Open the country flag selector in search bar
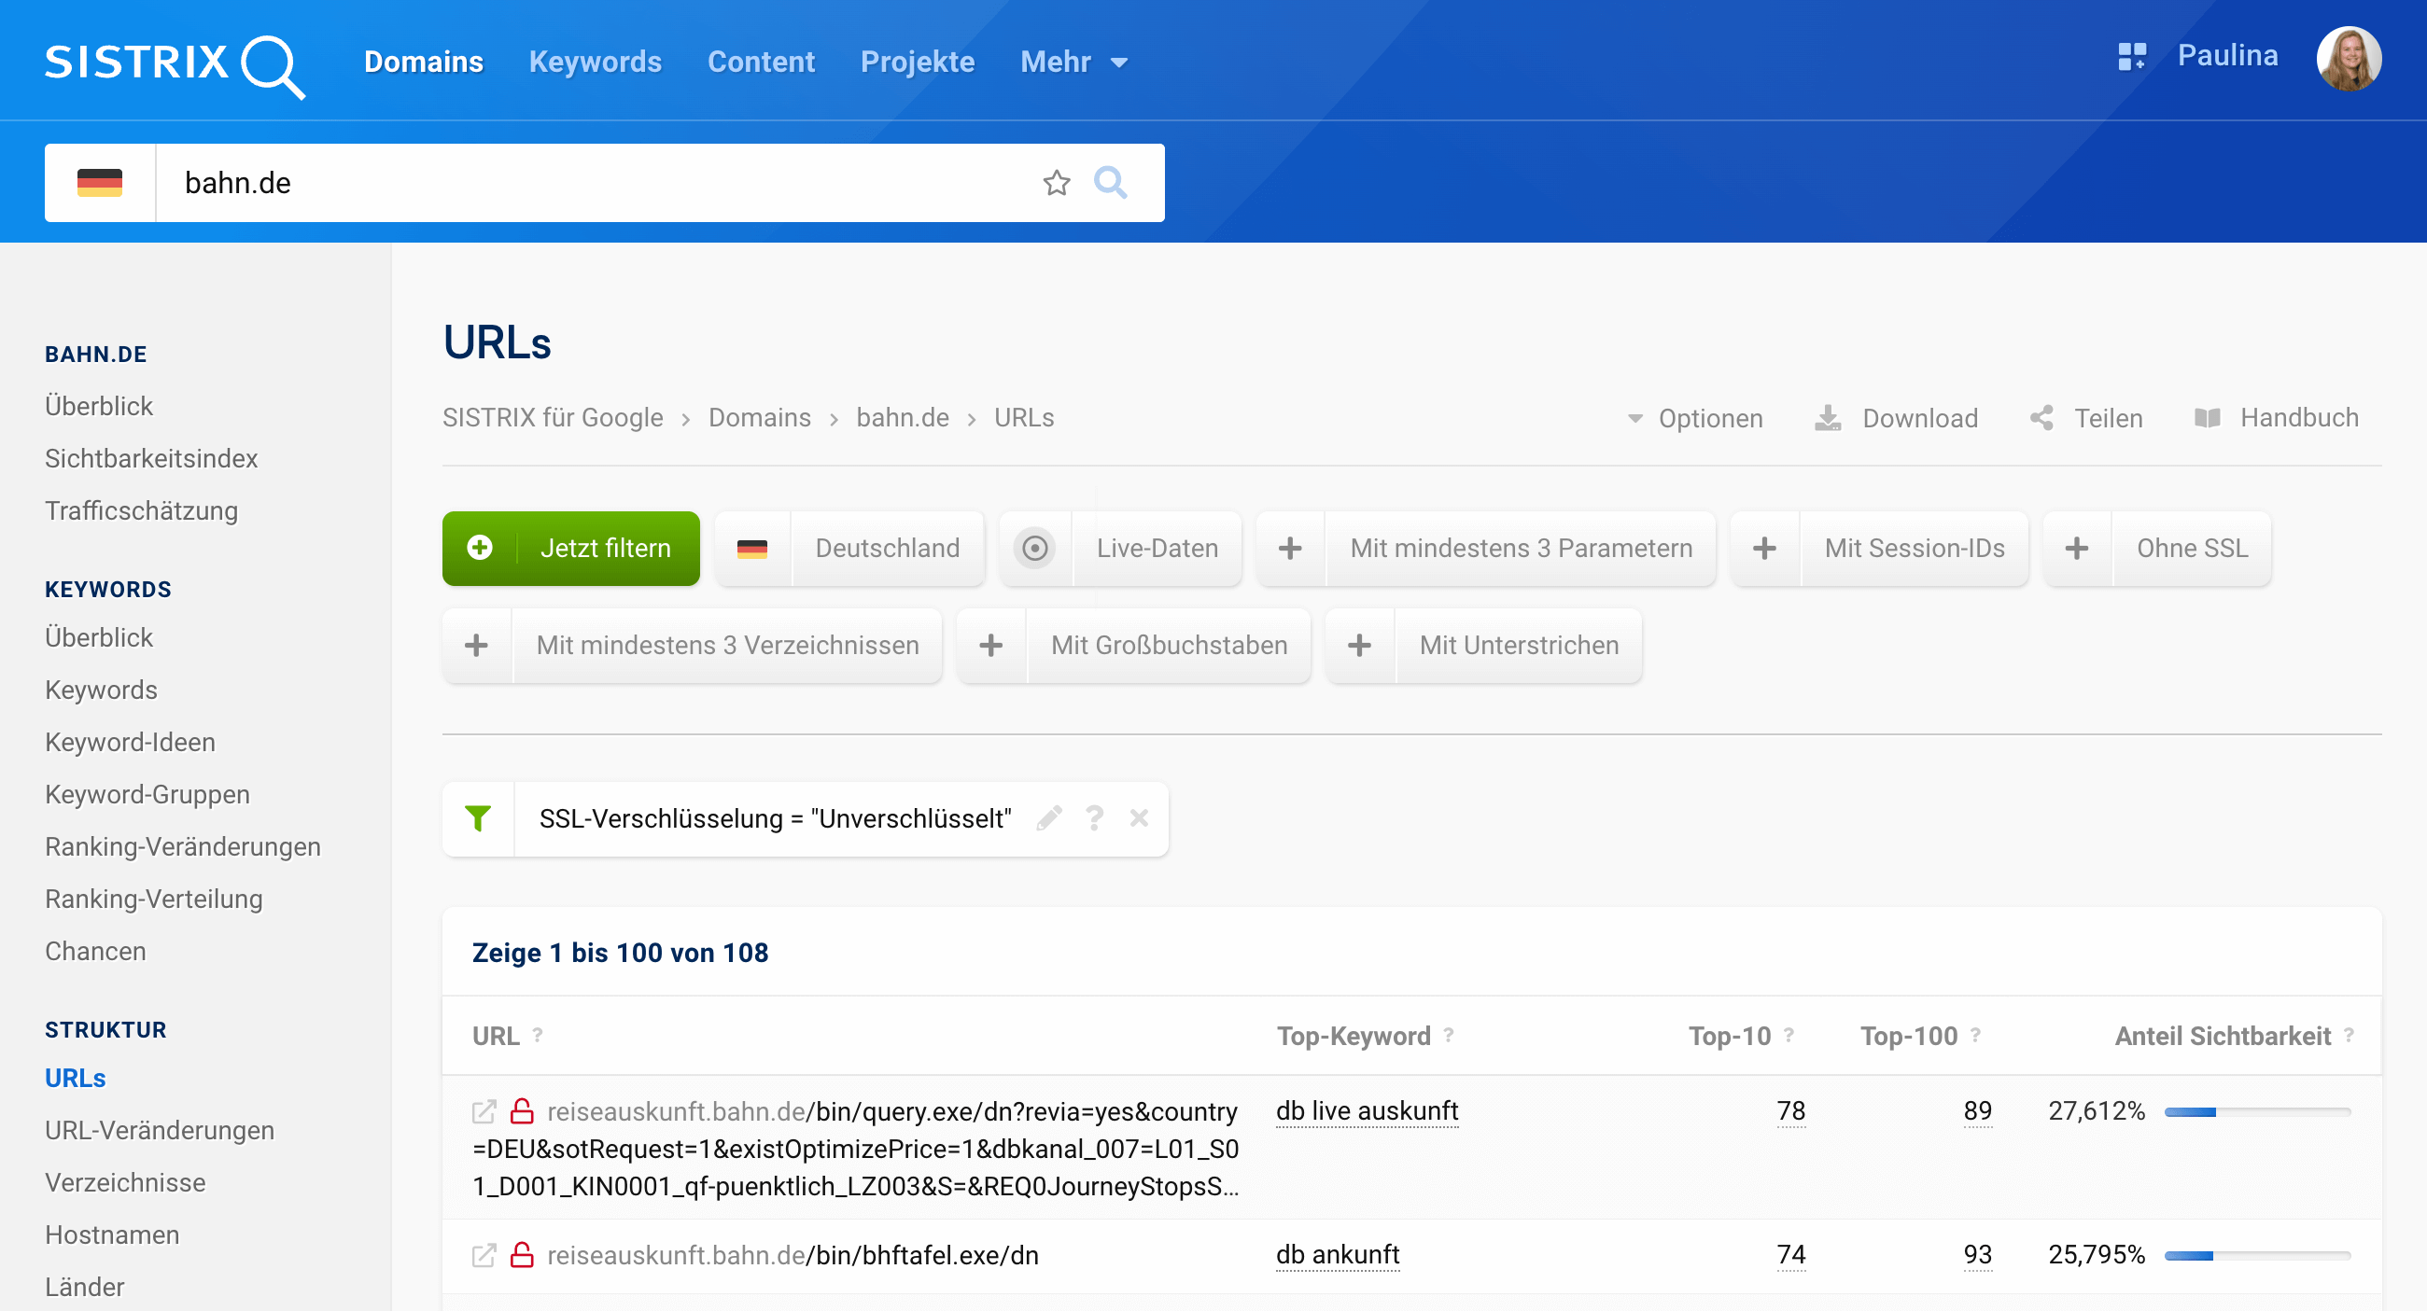The height and width of the screenshot is (1311, 2427). 100,183
